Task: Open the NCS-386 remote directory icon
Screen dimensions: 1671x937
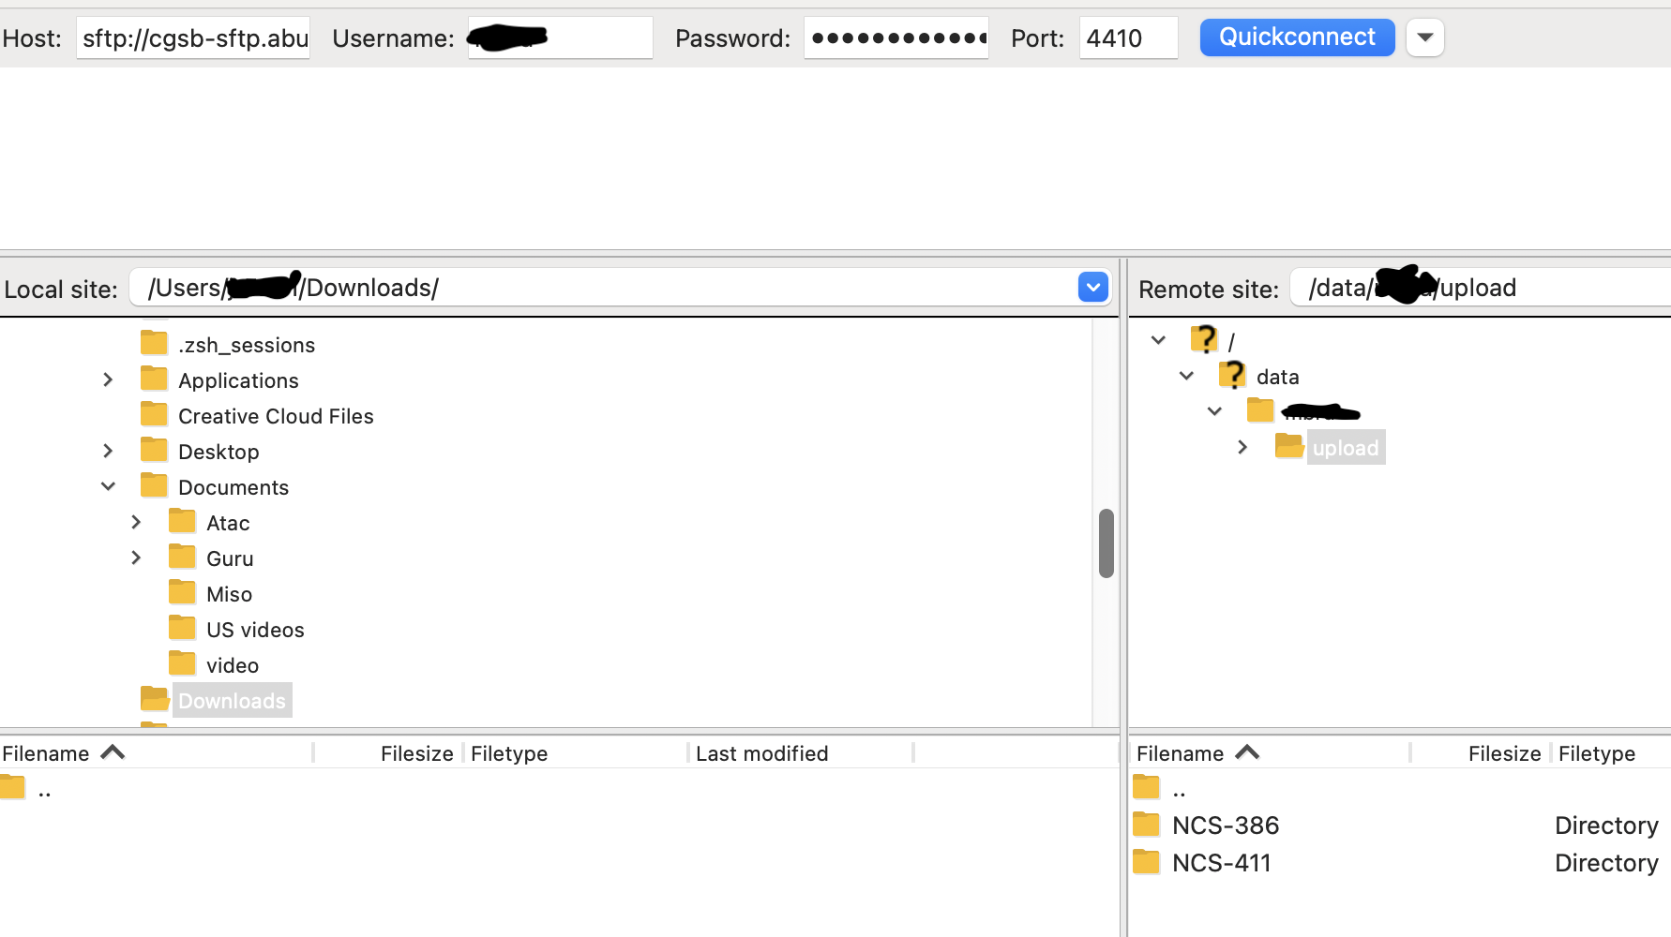Action: (x=1146, y=825)
